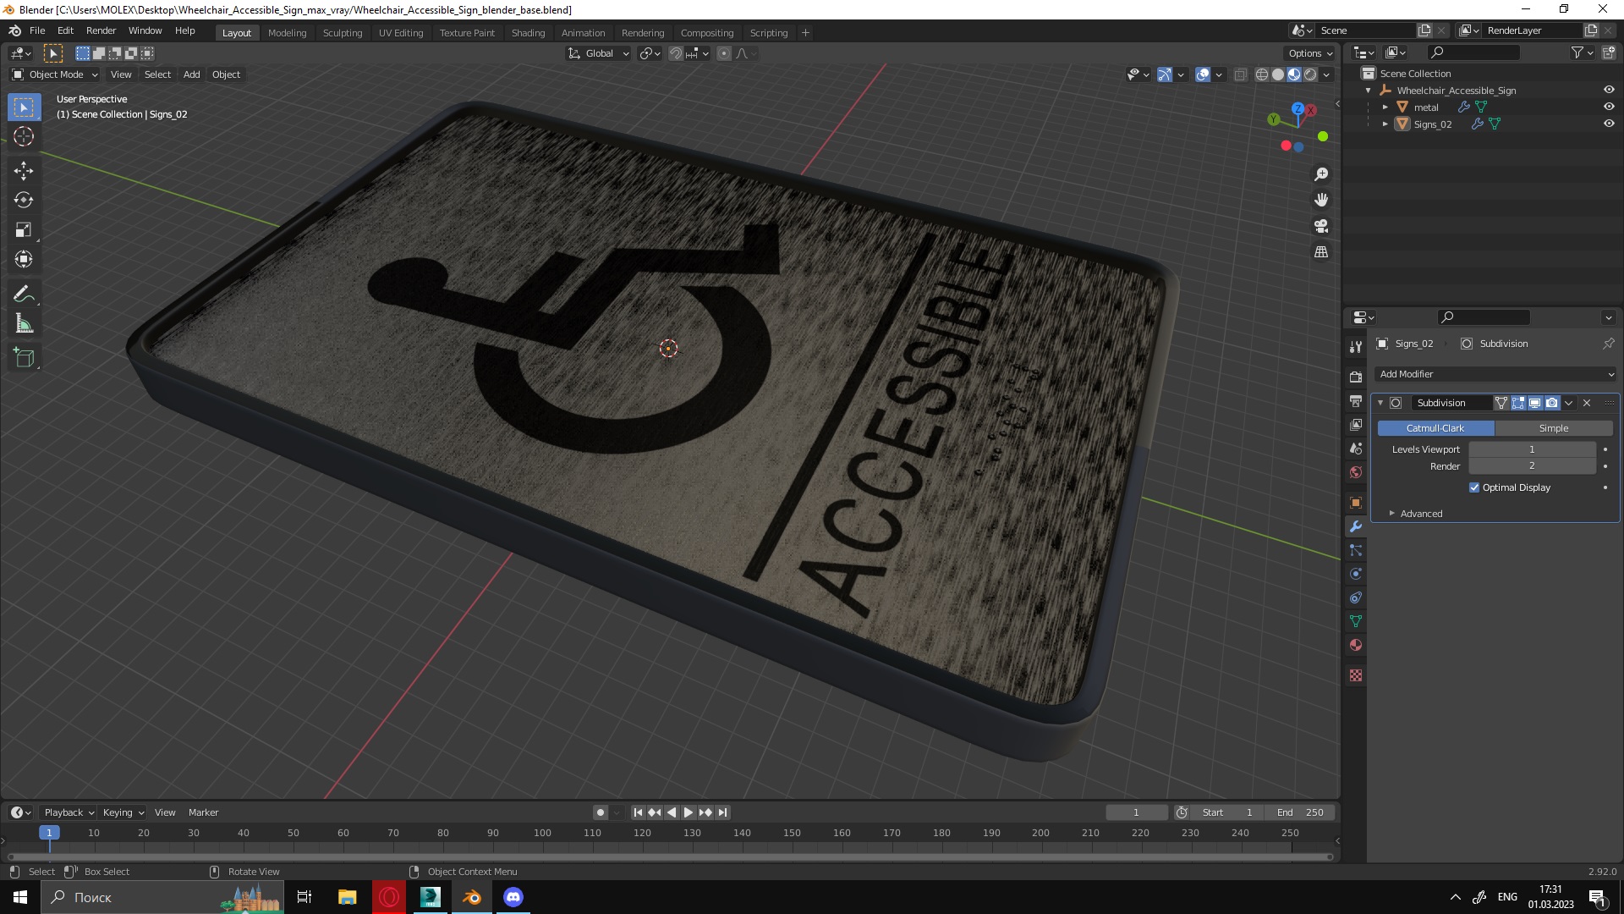This screenshot has width=1624, height=914.
Task: Remove the Subdivision modifier
Action: point(1587,403)
